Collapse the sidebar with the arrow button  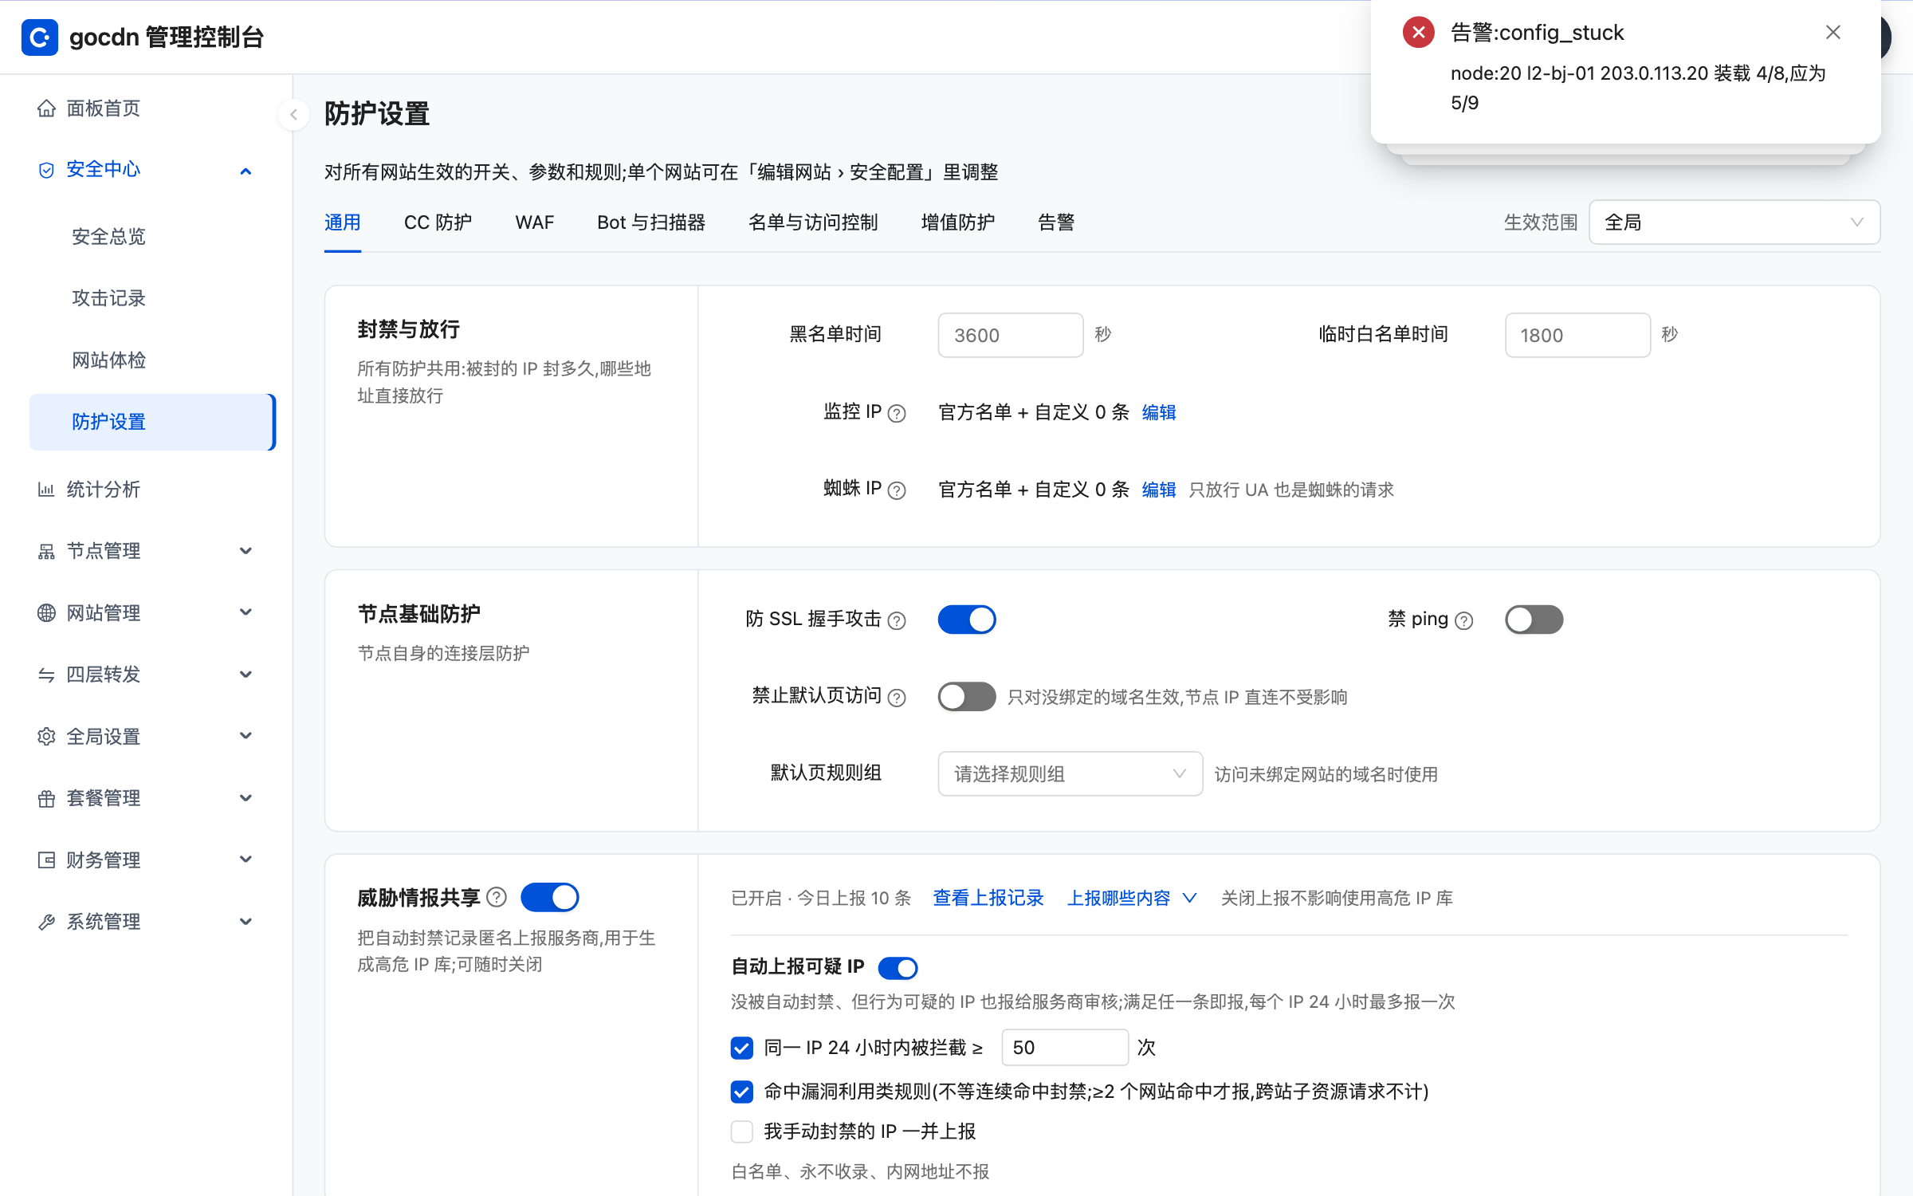(293, 115)
